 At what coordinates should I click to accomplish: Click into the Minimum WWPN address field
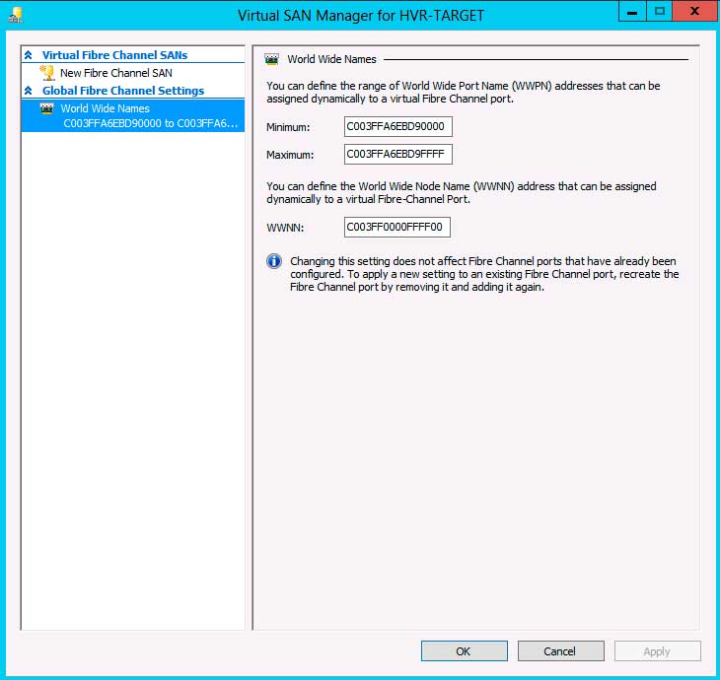(398, 127)
